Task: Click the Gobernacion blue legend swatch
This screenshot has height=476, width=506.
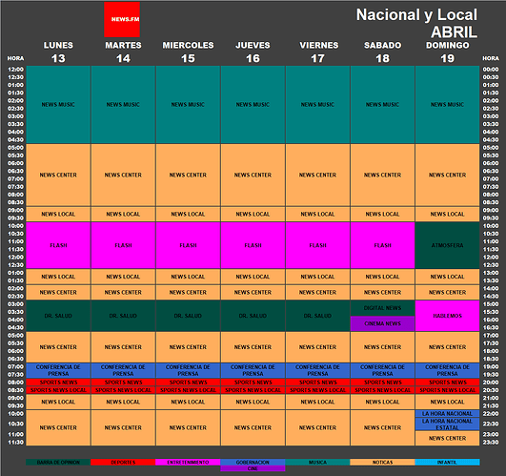Action: 253,463
